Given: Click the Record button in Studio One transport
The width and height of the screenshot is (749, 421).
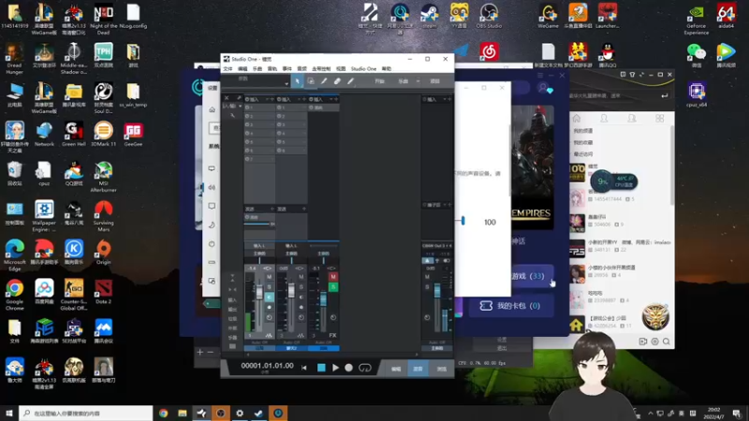Looking at the screenshot, I should click(348, 368).
